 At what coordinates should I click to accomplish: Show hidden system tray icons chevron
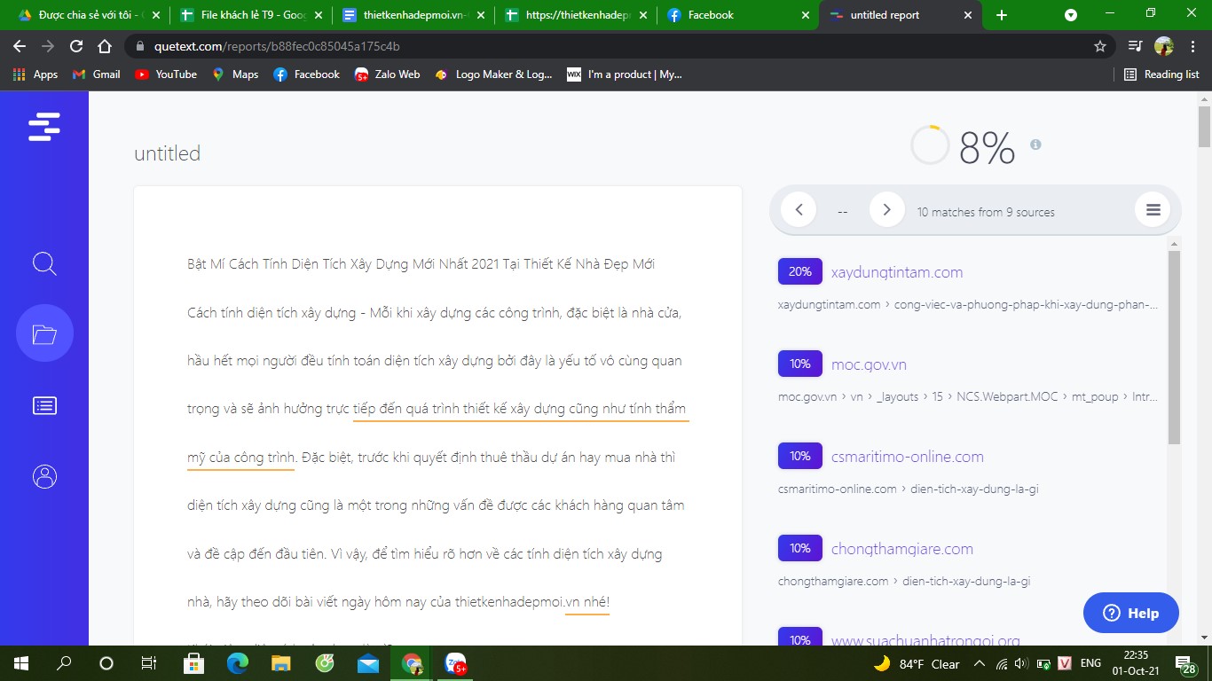[x=980, y=663]
